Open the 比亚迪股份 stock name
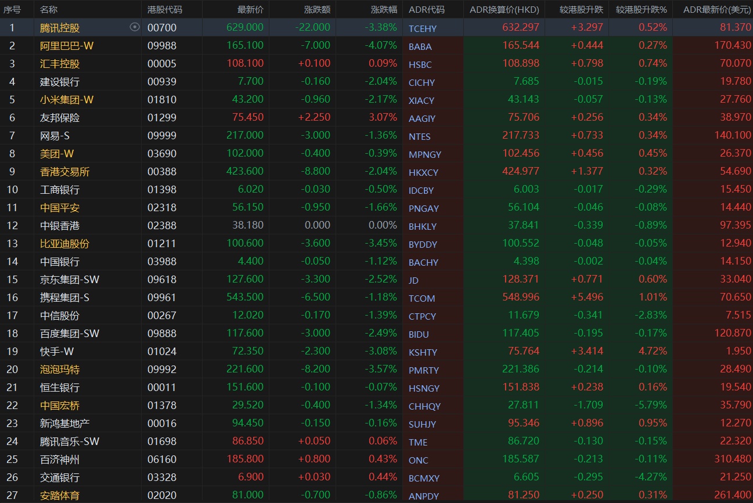This screenshot has height=503, width=753. (65, 243)
